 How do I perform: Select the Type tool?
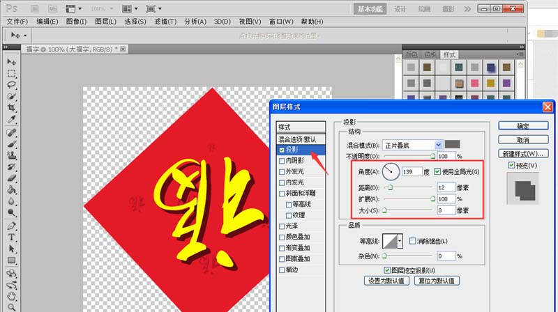coord(11,237)
